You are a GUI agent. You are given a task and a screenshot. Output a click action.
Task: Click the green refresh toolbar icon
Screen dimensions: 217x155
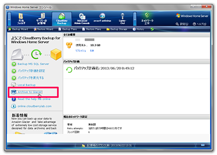[x=152, y=29]
